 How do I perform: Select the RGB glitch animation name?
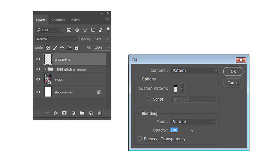coord(72,69)
